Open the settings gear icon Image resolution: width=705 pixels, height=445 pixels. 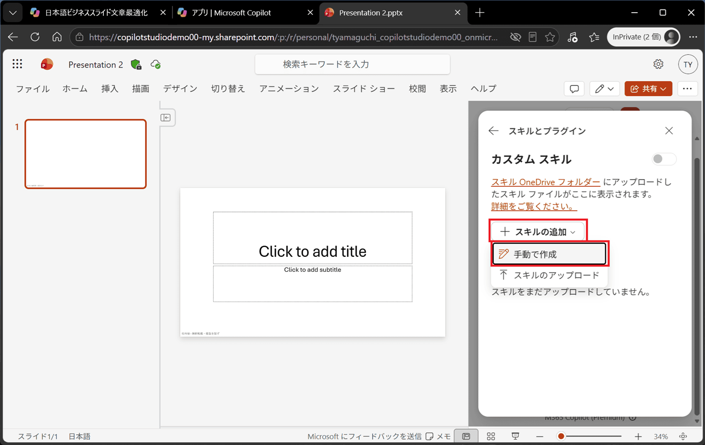pyautogui.click(x=658, y=64)
